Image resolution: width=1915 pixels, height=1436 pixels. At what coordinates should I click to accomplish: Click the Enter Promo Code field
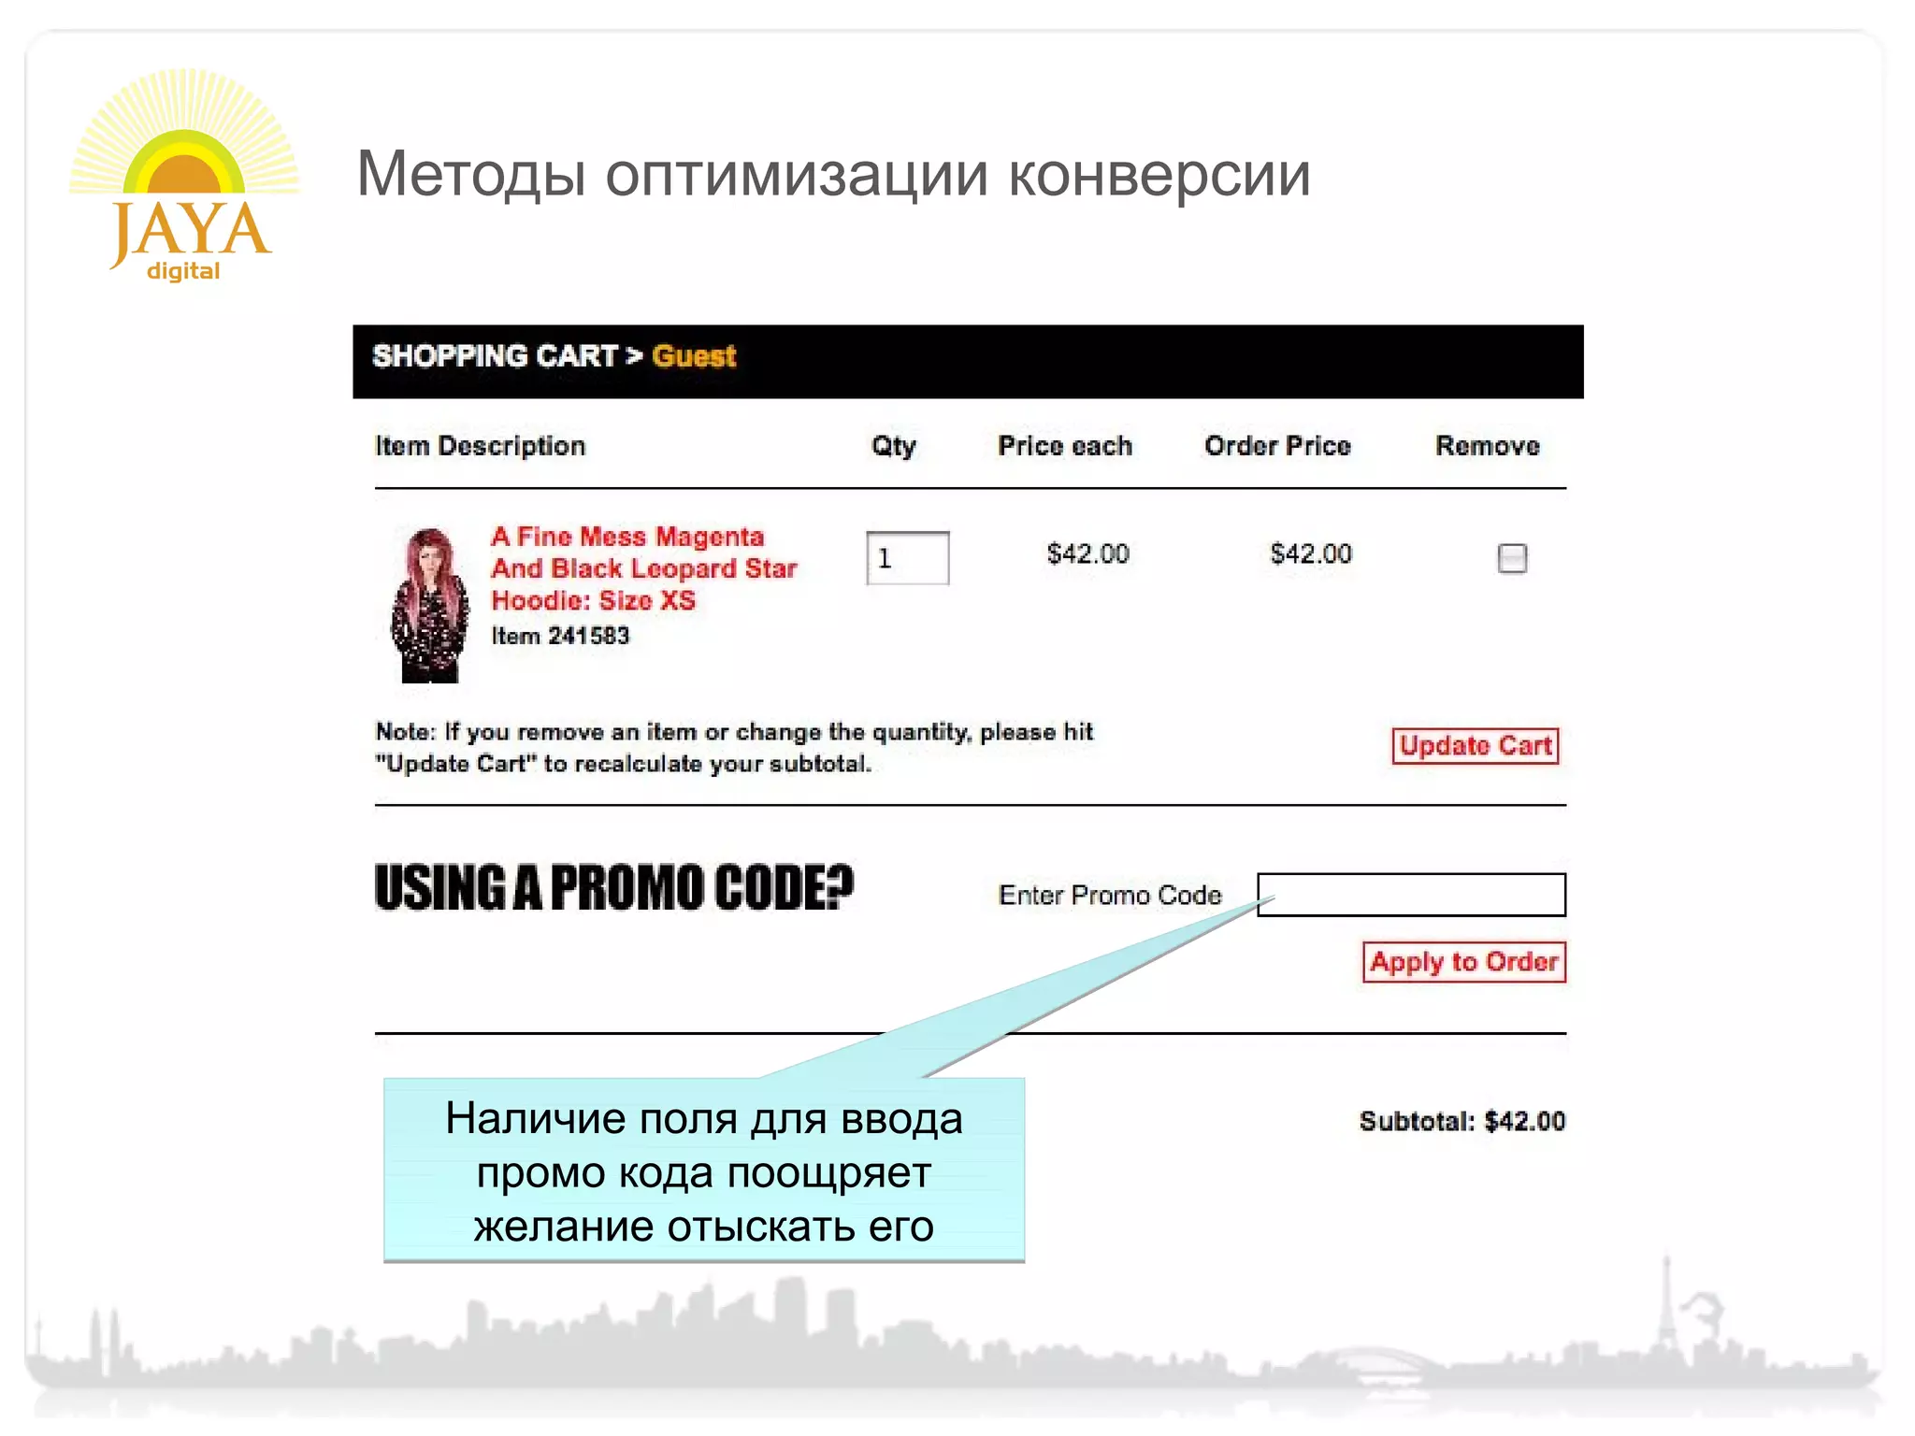[1411, 895]
